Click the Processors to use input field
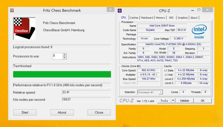 pos(57,56)
